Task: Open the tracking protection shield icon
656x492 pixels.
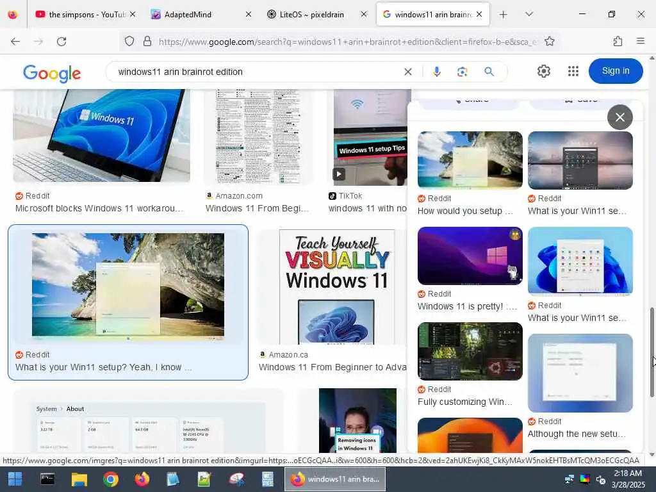Action: click(x=129, y=42)
